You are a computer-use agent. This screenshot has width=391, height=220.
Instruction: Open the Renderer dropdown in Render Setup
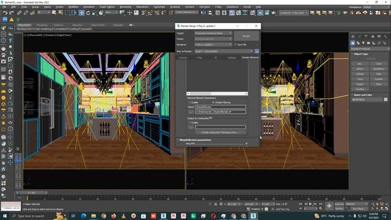point(213,45)
